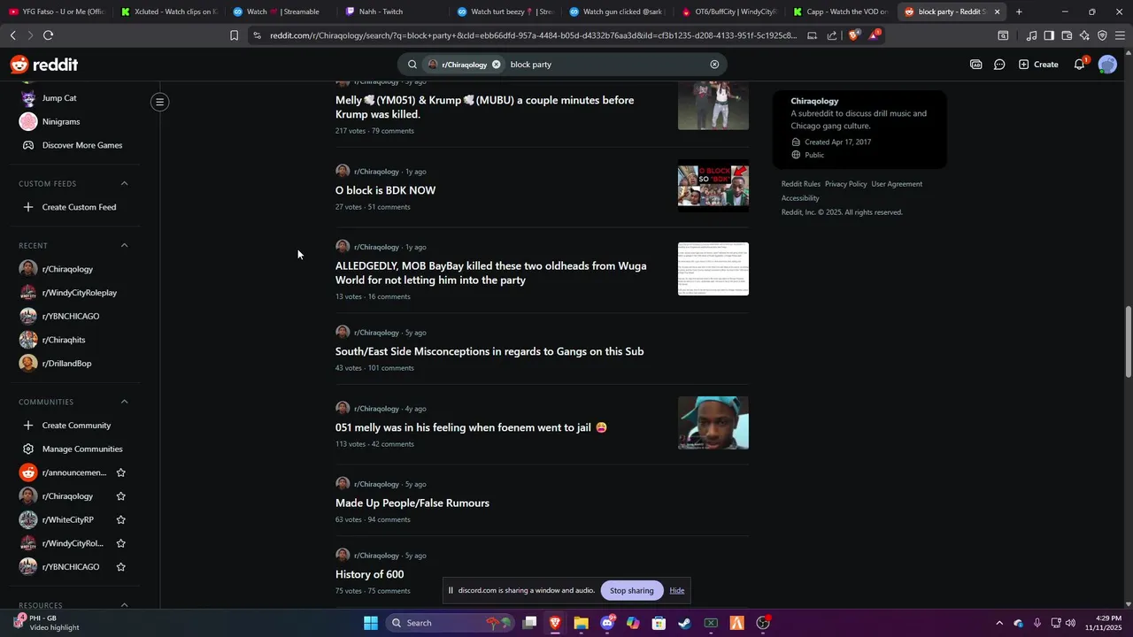
Task: Click the share page icon in address bar
Action: click(832, 35)
